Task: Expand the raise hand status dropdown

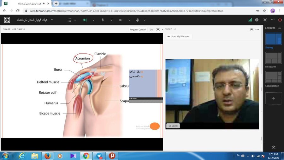Action: 145,20
